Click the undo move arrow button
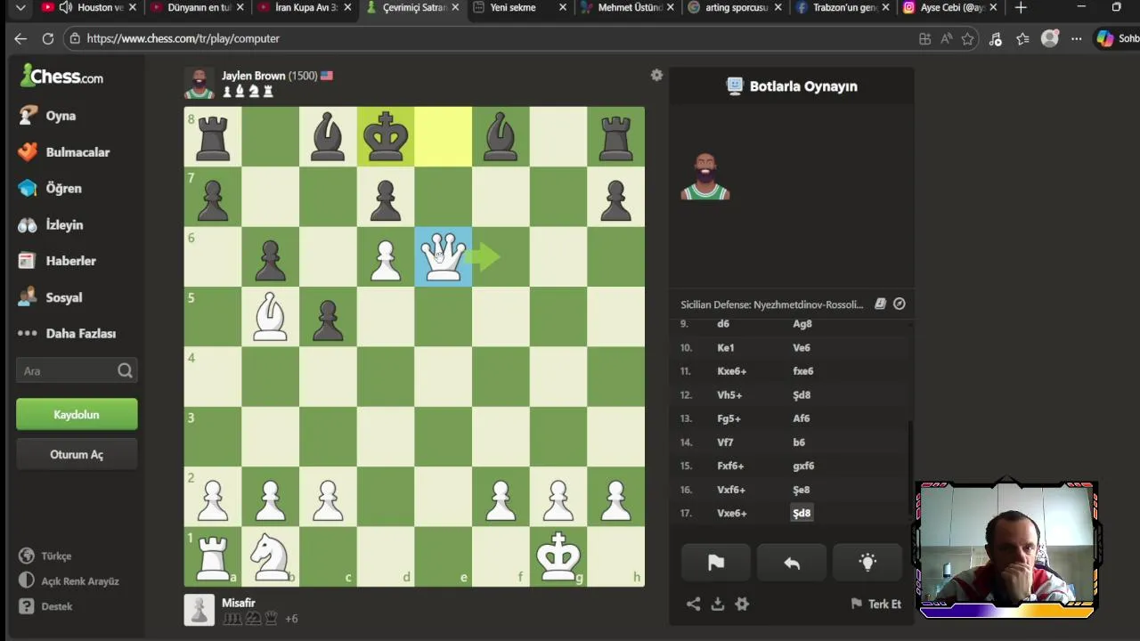The width and height of the screenshot is (1140, 641). 792,563
